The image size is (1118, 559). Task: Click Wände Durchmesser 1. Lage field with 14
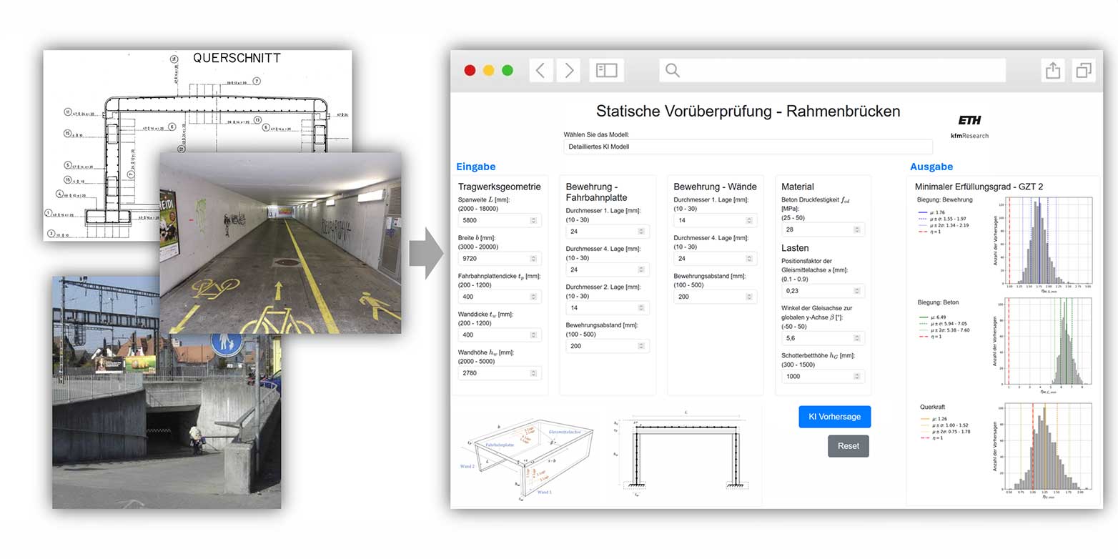716,221
